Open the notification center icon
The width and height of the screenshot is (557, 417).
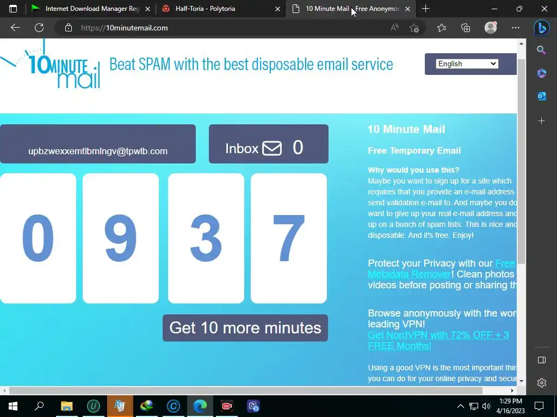coord(539,406)
